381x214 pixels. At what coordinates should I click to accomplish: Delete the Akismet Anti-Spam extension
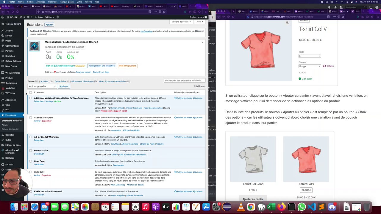tap(46, 121)
